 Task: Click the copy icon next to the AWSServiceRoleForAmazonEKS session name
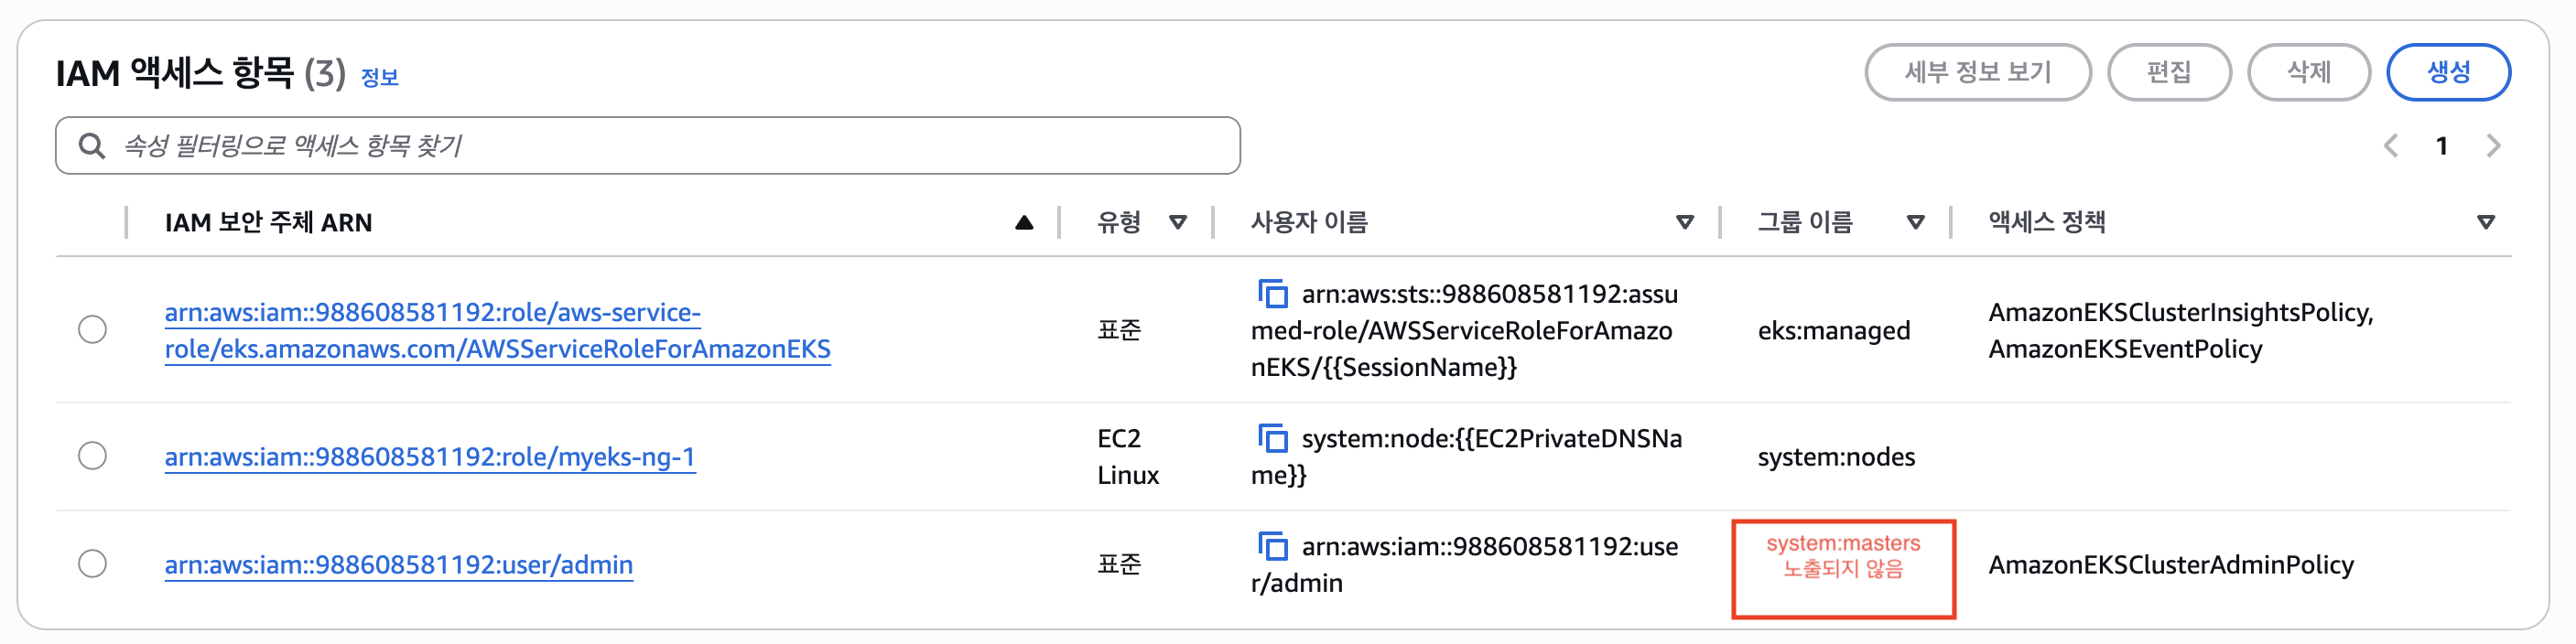1274,295
